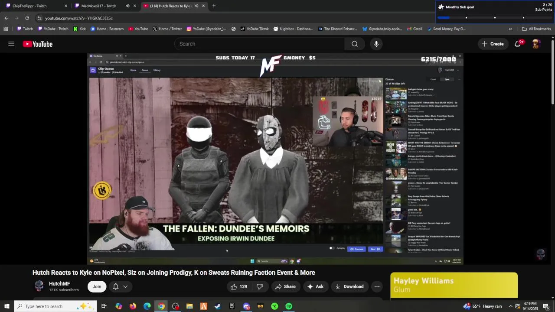Open the Gmail bookmark
The width and height of the screenshot is (555, 312).
[x=415, y=29]
